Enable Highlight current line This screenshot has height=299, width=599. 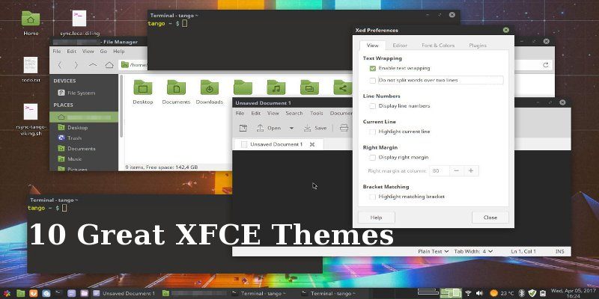coord(372,132)
